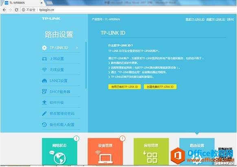This screenshot has height=167, width=237.
Task: Click the 修改管理员密码 pencil icon
Action: click(x=44, y=114)
